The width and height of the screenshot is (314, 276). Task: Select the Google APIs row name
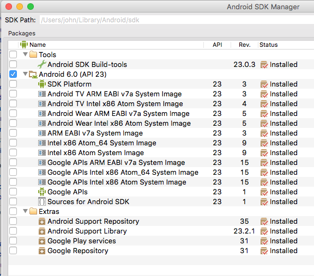pos(68,192)
